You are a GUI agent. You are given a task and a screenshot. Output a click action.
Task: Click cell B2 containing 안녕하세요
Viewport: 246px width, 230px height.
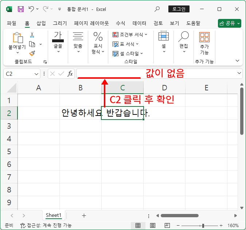(x=81, y=113)
